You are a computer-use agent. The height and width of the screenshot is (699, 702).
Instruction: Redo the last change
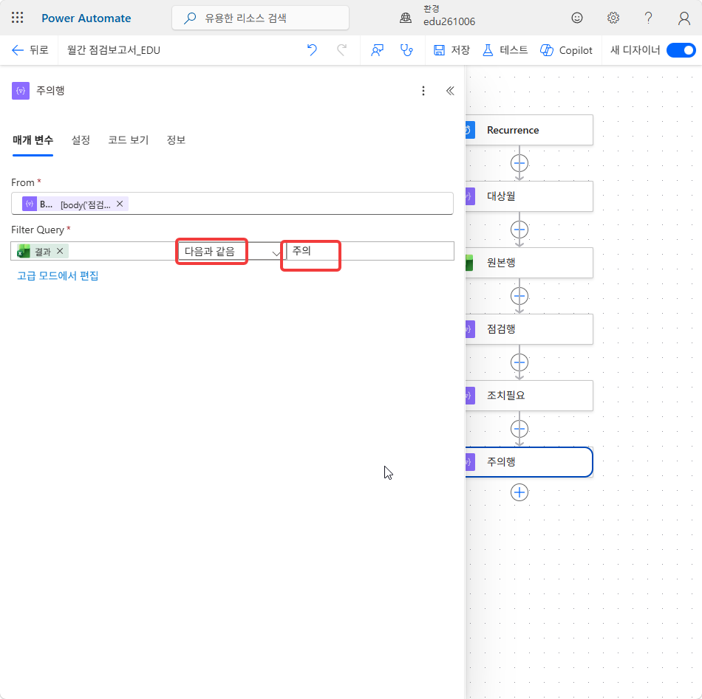[x=341, y=50]
